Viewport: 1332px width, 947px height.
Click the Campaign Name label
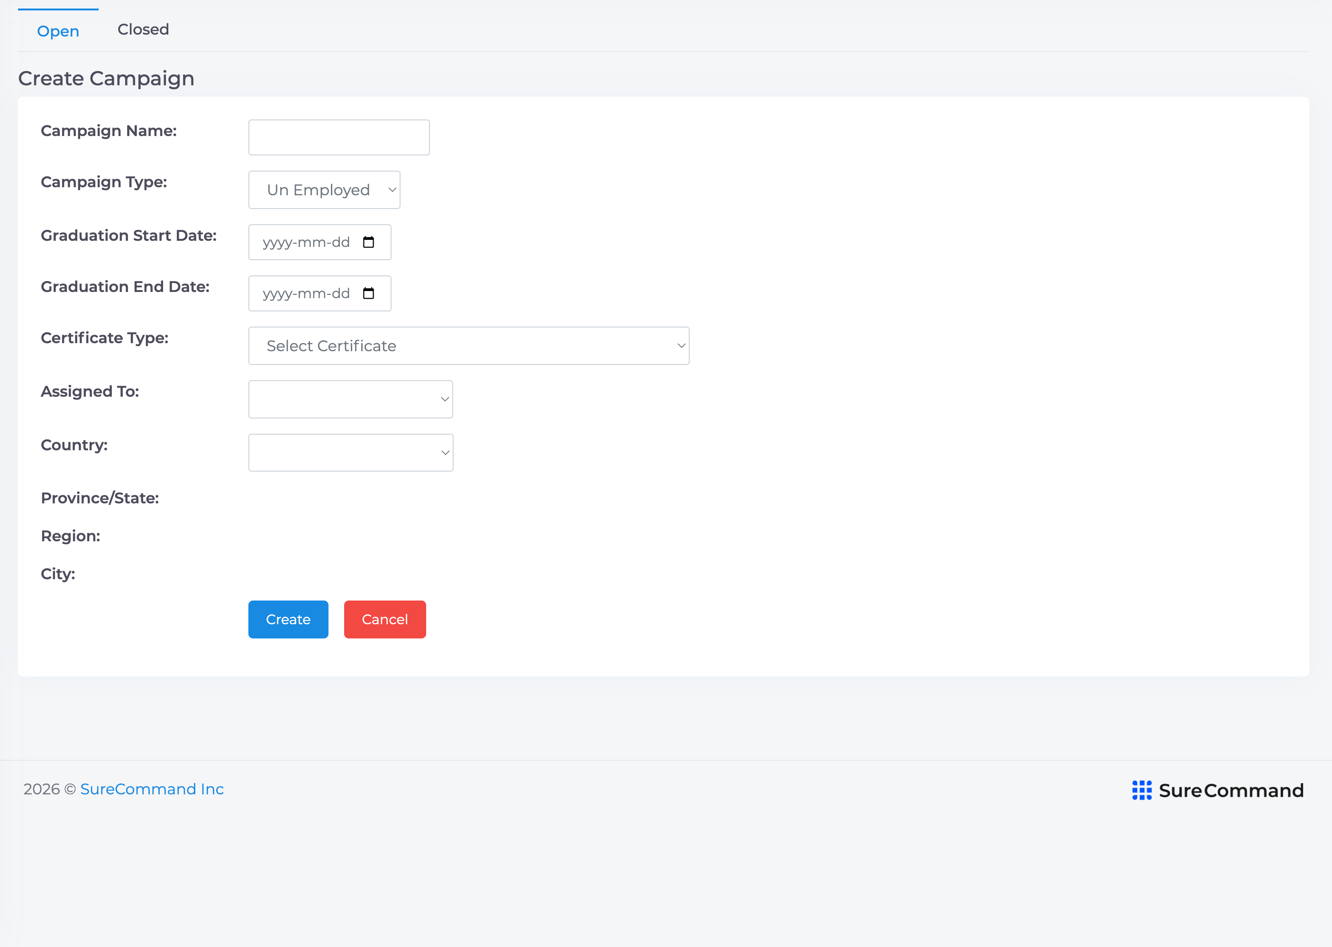point(109,131)
